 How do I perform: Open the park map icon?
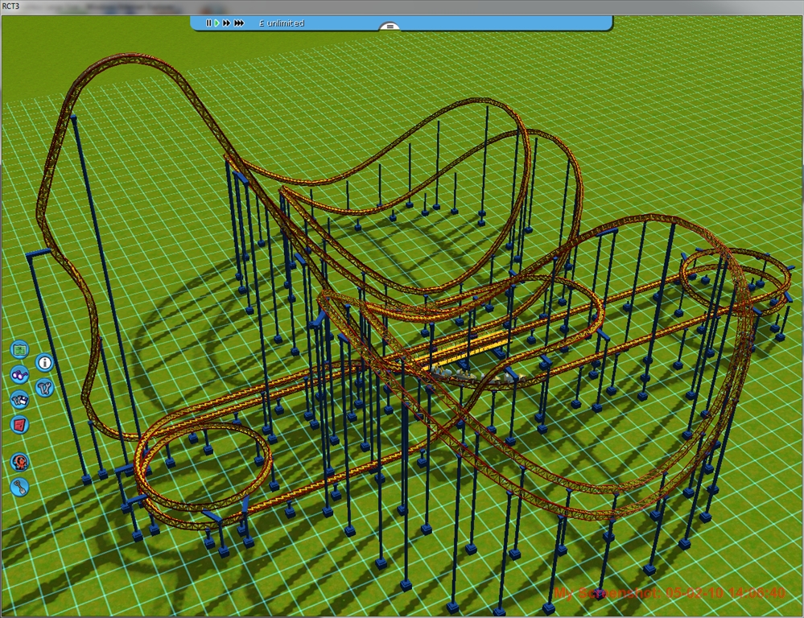20,350
